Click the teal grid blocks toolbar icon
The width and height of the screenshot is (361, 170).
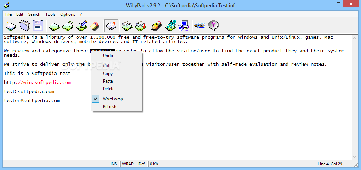(170, 25)
